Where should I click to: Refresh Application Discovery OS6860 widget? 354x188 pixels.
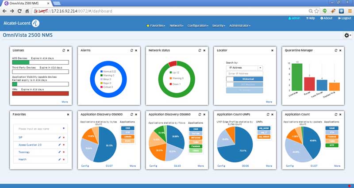point(200,115)
